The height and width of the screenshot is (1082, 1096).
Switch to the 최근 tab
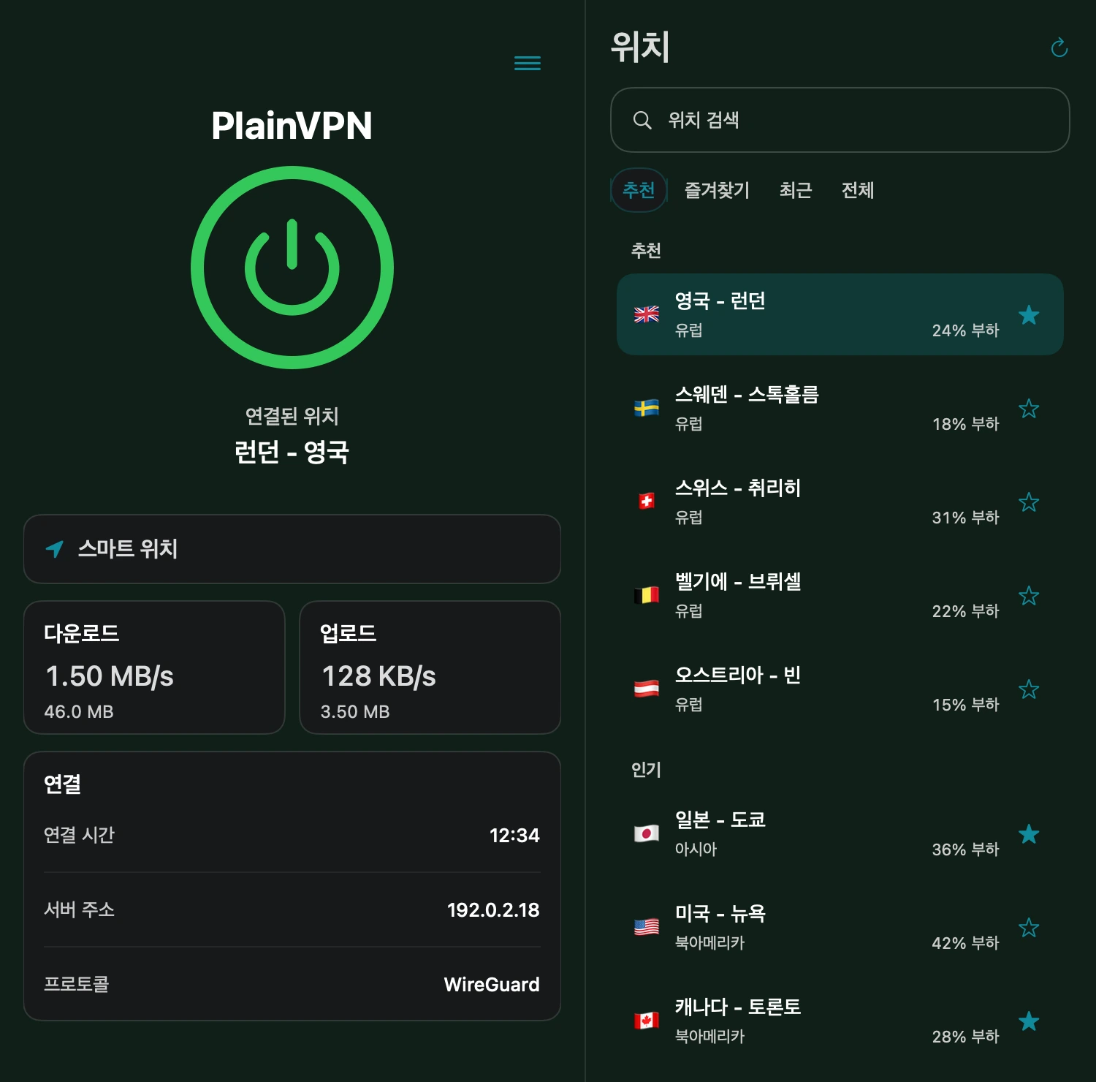coord(796,190)
